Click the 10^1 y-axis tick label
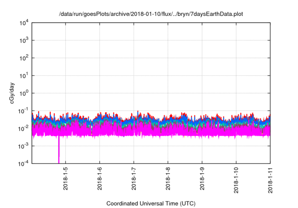 pos(24,76)
